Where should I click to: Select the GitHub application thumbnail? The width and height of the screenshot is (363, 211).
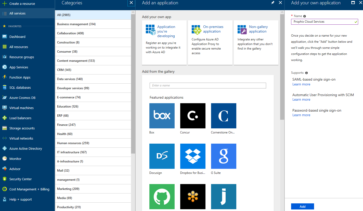pos(162,197)
